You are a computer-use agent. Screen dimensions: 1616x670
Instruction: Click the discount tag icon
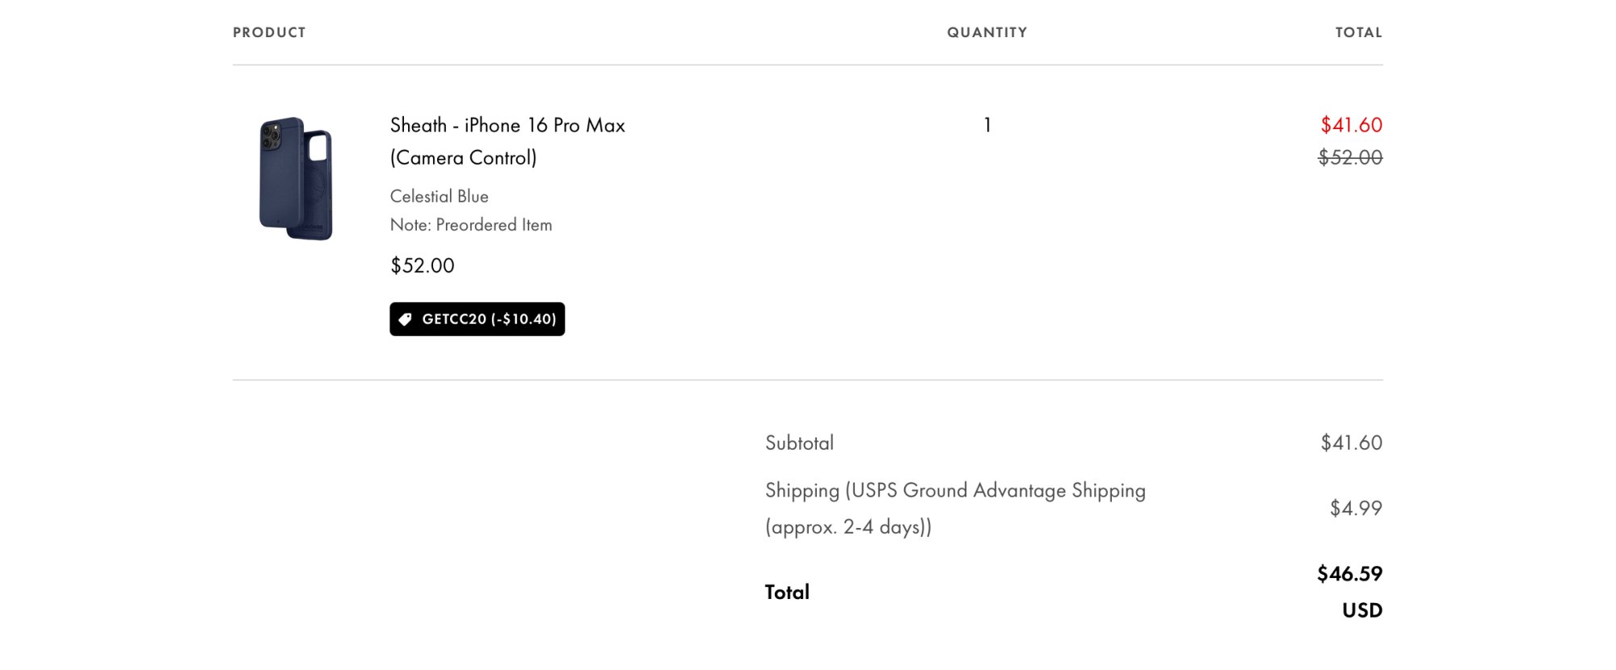(406, 320)
